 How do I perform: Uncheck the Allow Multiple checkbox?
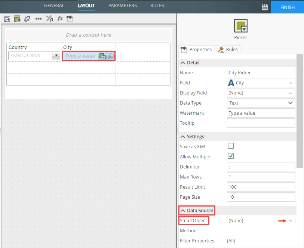click(231, 156)
